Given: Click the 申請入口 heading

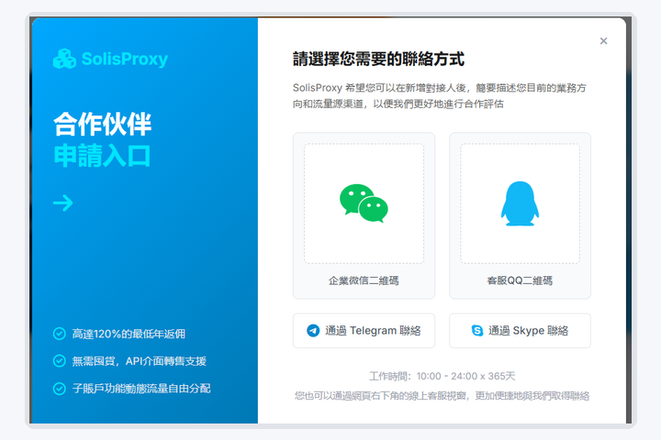Looking at the screenshot, I should [x=102, y=156].
